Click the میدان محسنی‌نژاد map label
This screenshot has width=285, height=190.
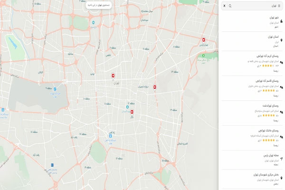pos(146,11)
